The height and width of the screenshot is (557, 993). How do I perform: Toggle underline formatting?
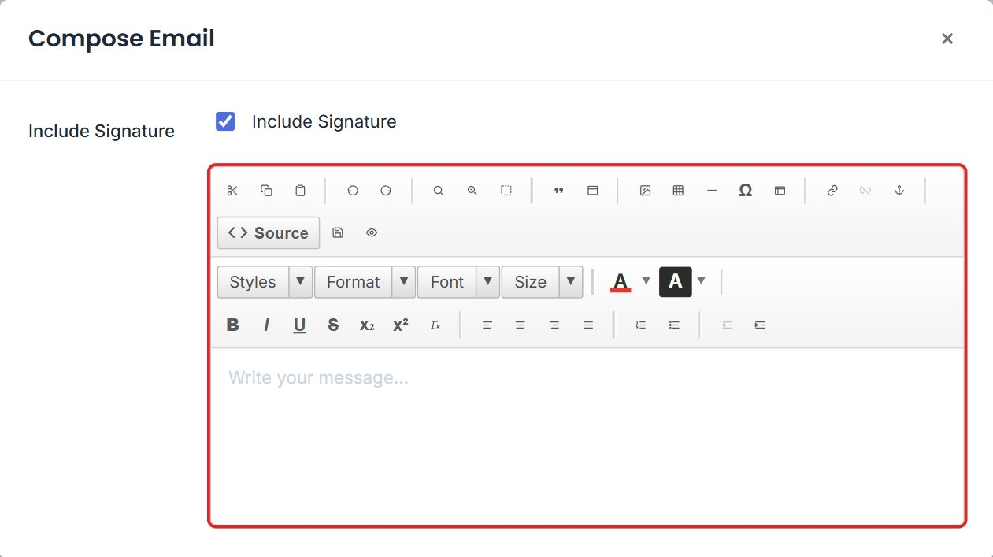point(300,325)
